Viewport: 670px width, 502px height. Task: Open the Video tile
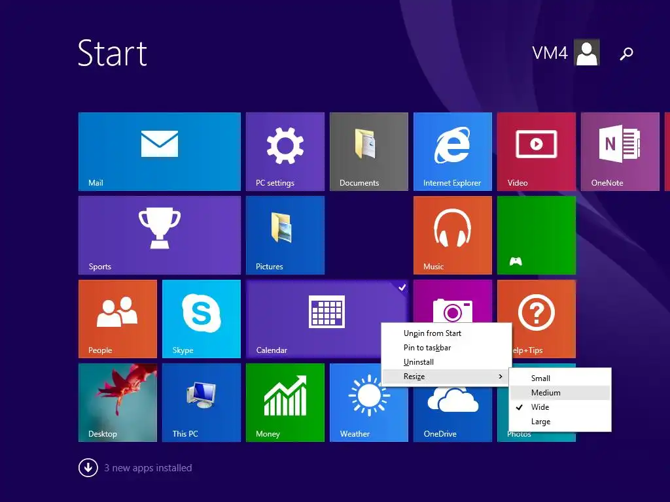click(x=537, y=152)
